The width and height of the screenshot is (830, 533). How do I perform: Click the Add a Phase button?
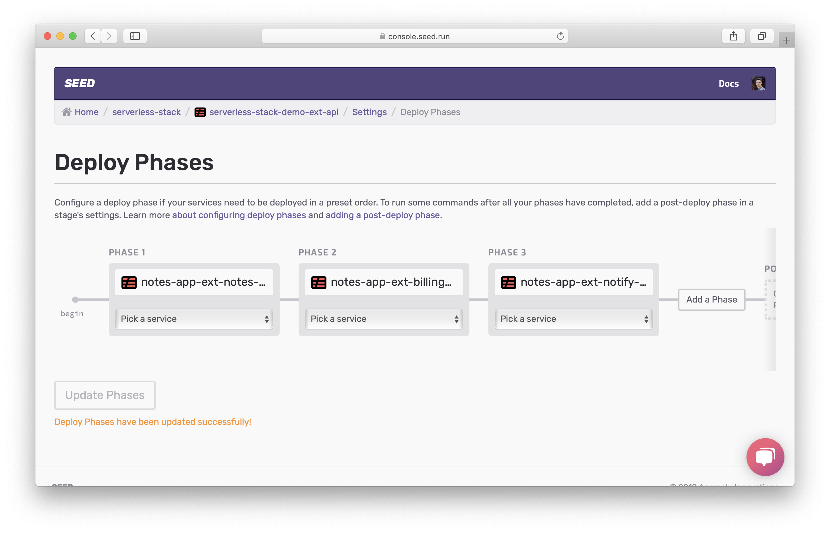(x=711, y=299)
